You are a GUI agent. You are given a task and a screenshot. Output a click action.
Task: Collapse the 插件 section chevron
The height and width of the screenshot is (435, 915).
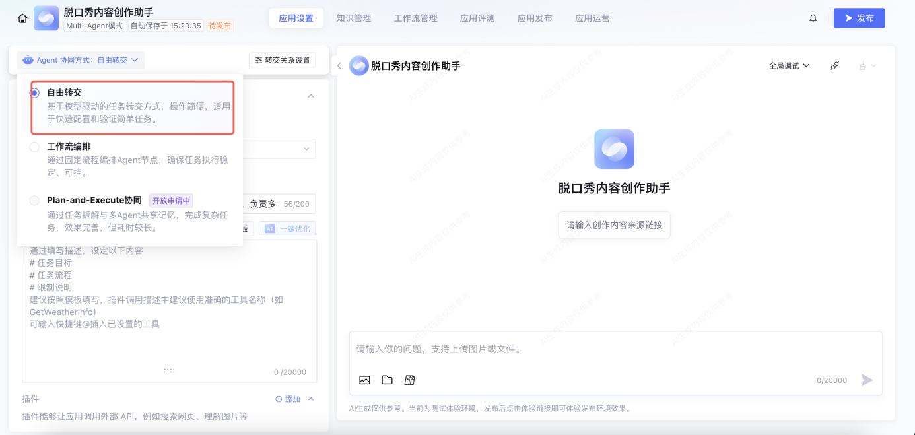pyautogui.click(x=311, y=399)
